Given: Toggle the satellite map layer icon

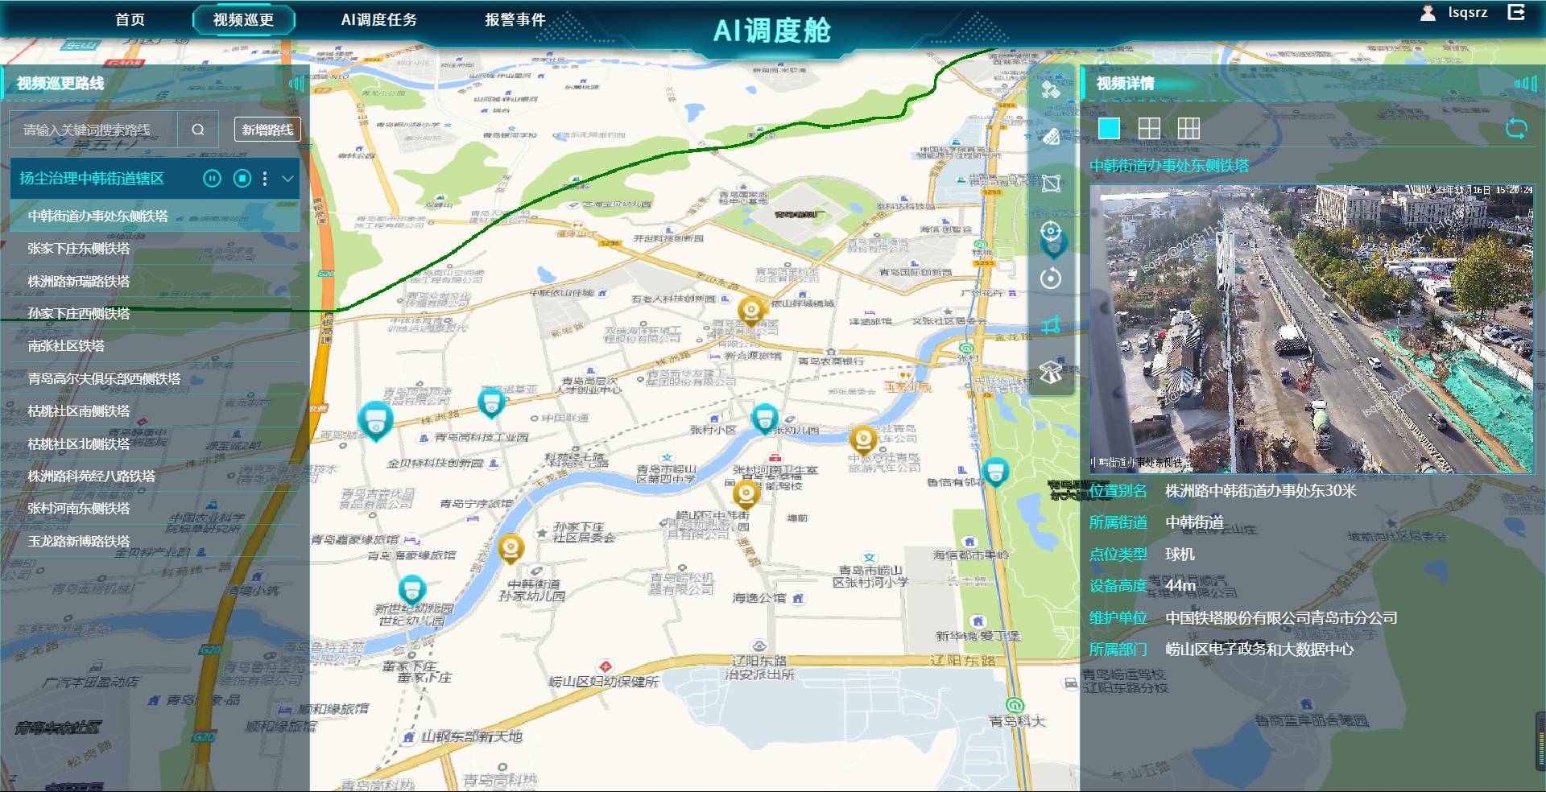Looking at the screenshot, I should pyautogui.click(x=1051, y=89).
